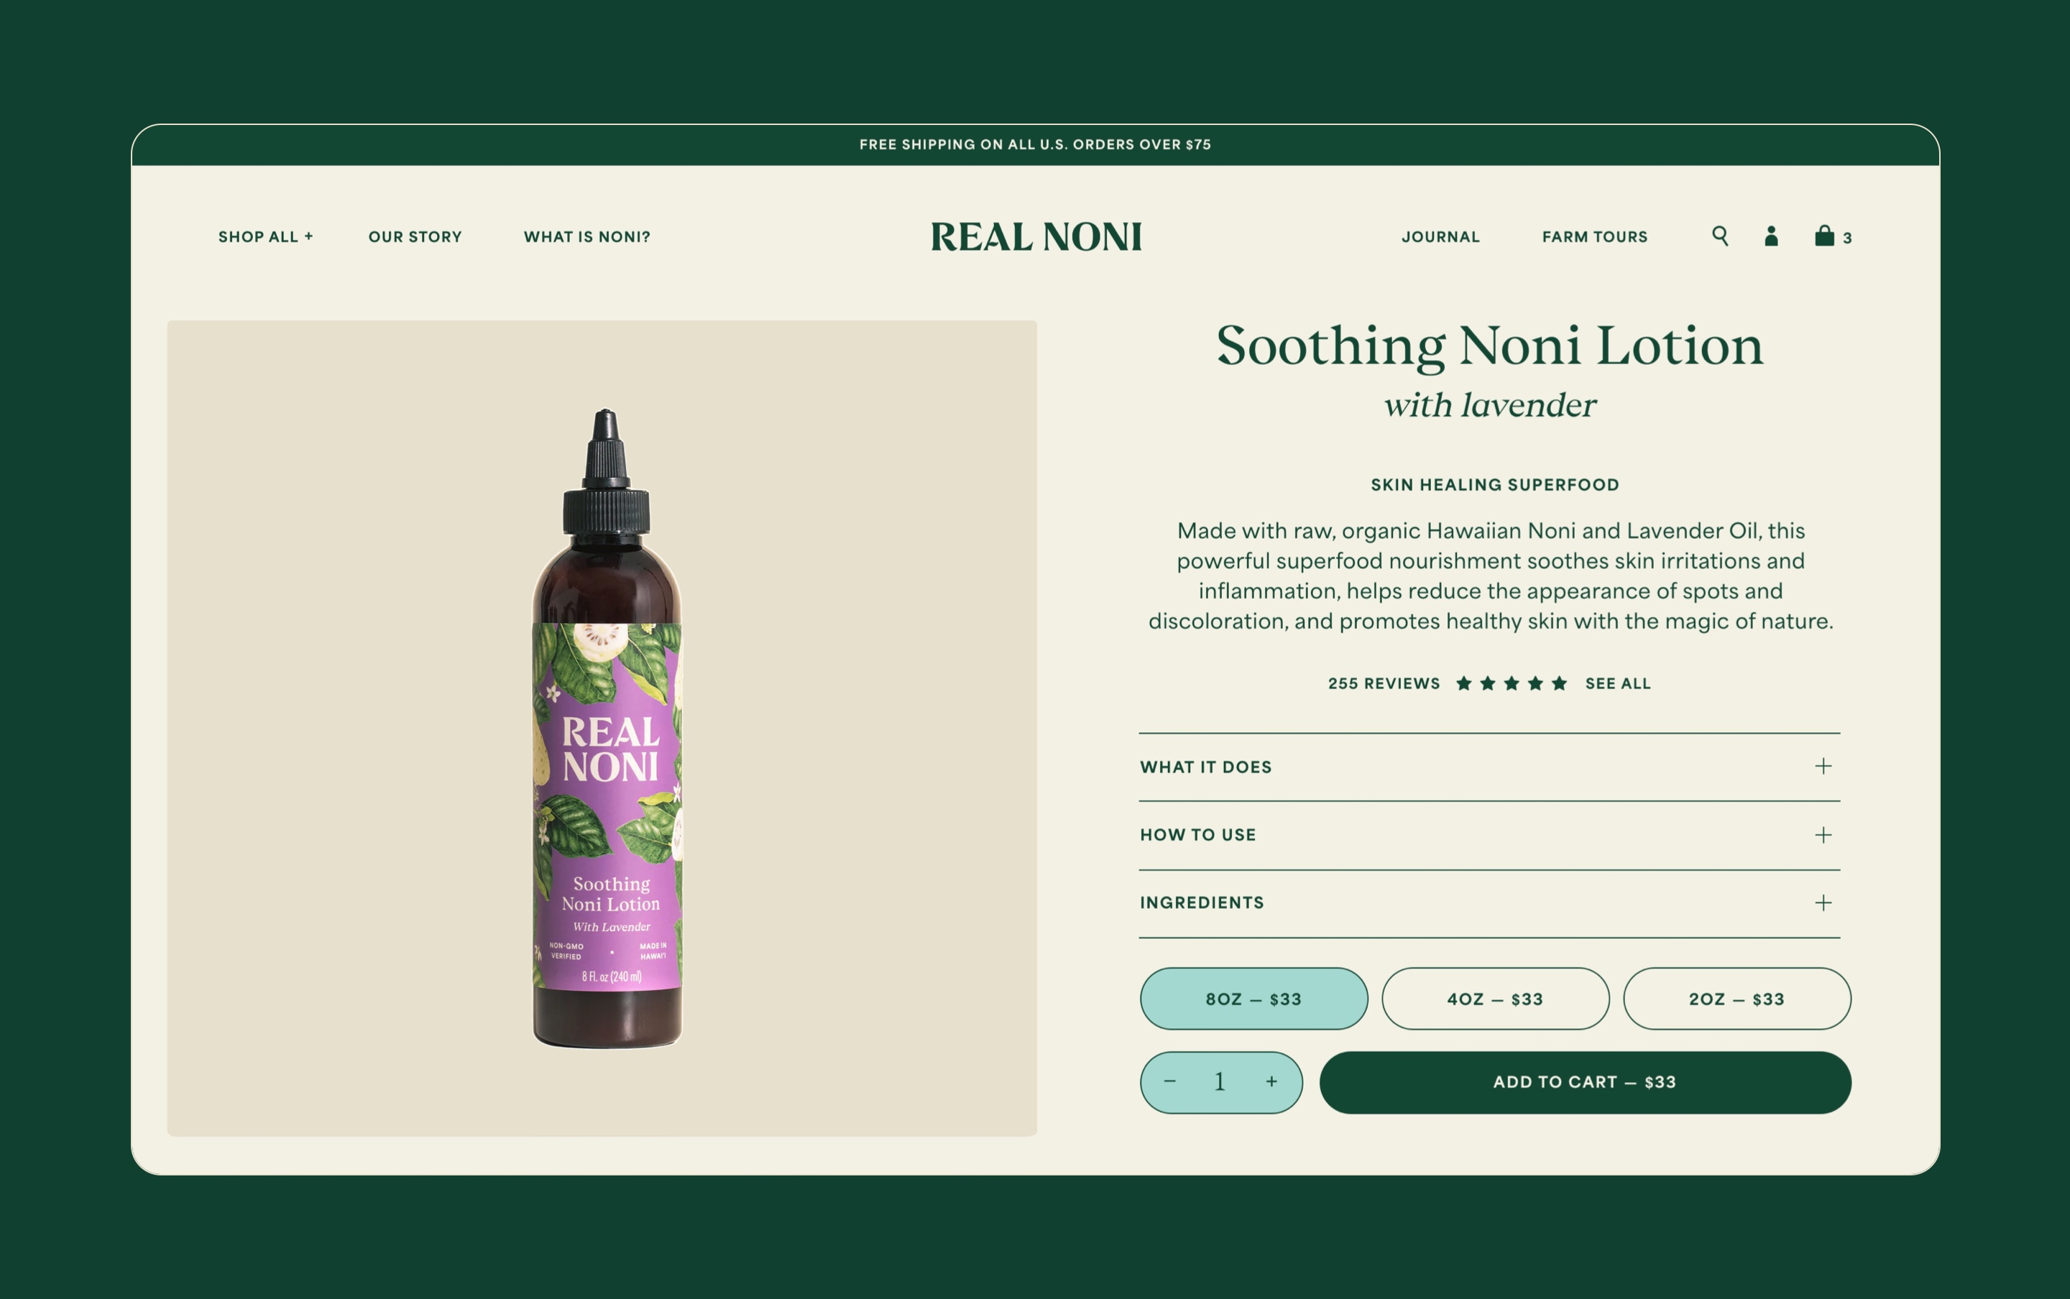Click the plus icon on Ingredients

pyautogui.click(x=1823, y=903)
